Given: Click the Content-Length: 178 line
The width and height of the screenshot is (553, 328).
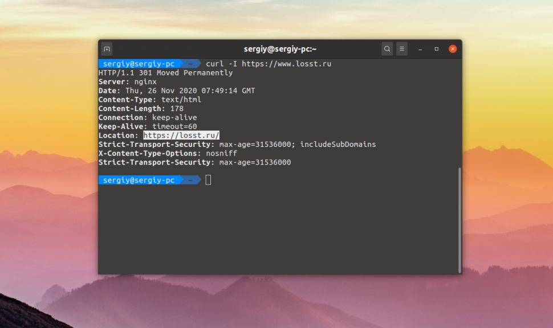Looking at the screenshot, I should tap(141, 109).
